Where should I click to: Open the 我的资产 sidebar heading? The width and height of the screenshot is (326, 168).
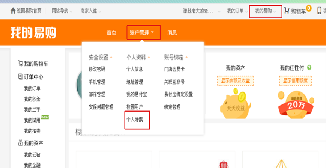pos(33,143)
